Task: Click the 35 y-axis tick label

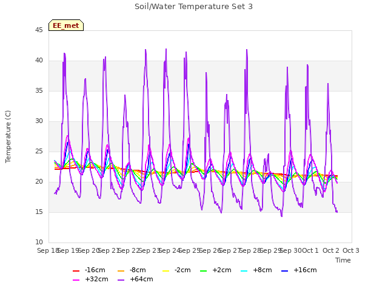Action: (39, 90)
